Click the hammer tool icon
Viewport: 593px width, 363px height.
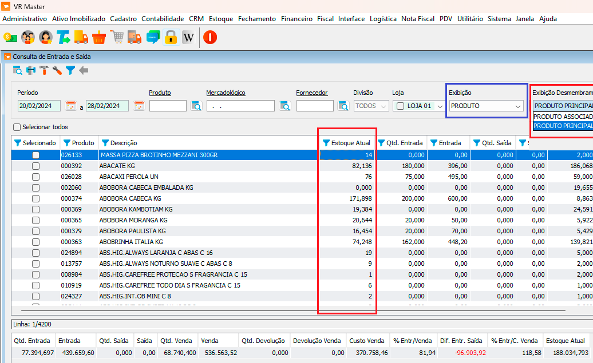[44, 70]
